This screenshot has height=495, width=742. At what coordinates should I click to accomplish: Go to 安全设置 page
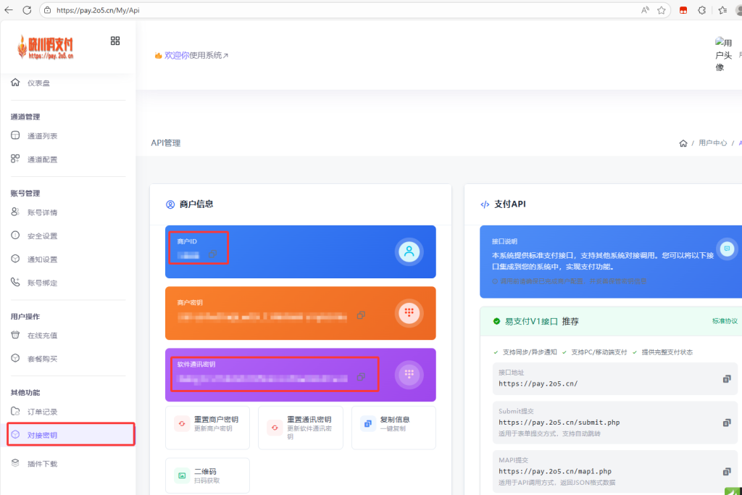[x=42, y=236]
